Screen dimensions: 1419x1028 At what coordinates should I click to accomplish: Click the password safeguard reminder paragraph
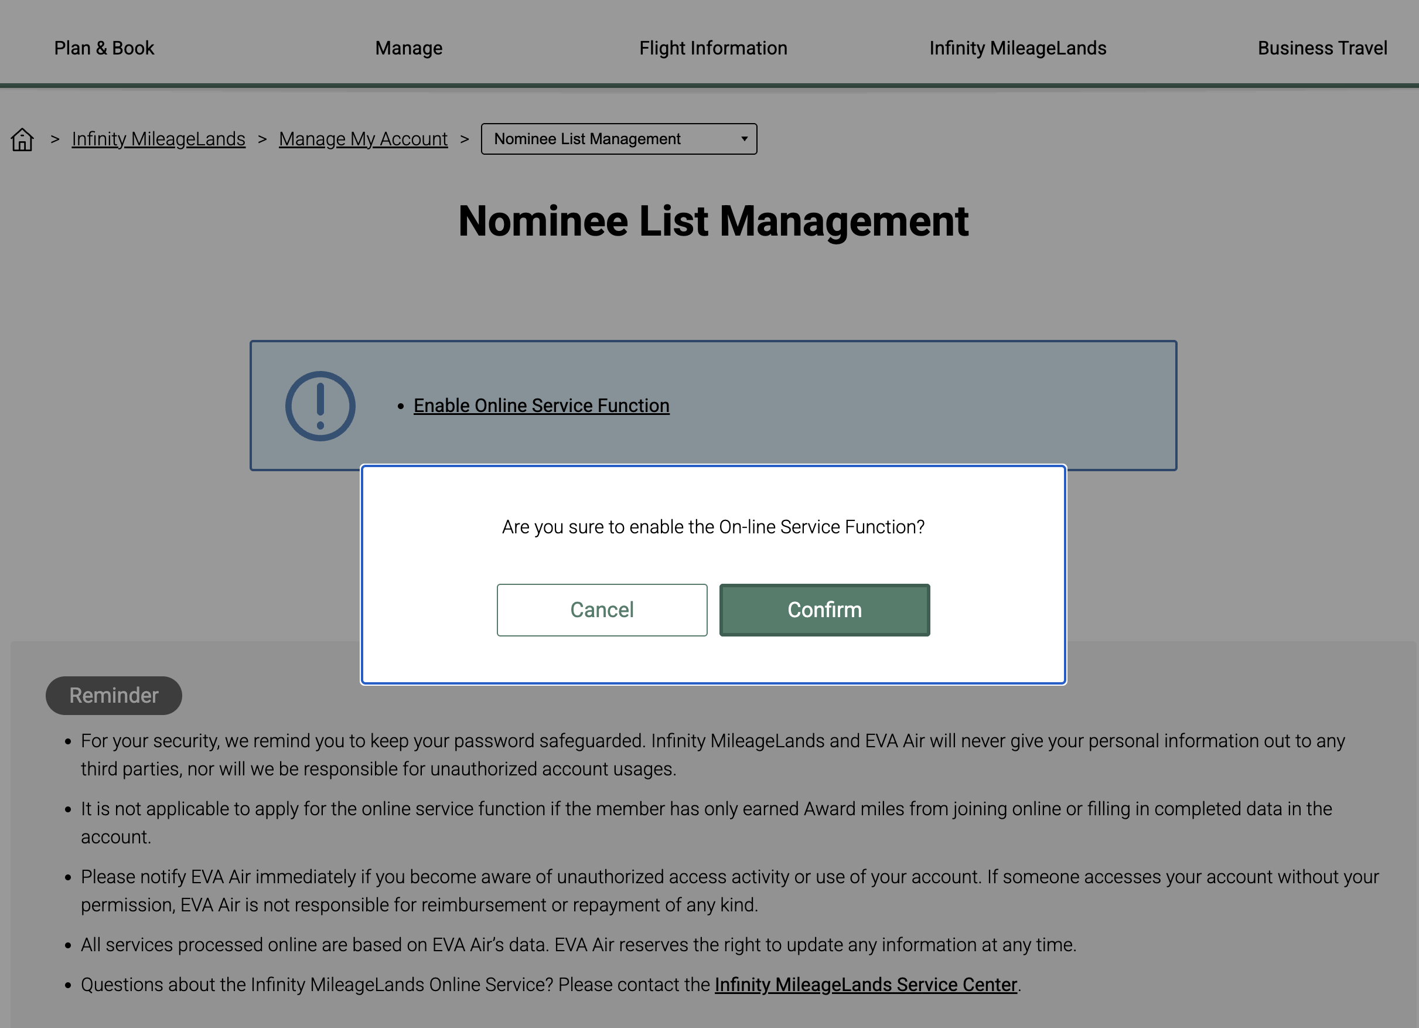pos(712,754)
